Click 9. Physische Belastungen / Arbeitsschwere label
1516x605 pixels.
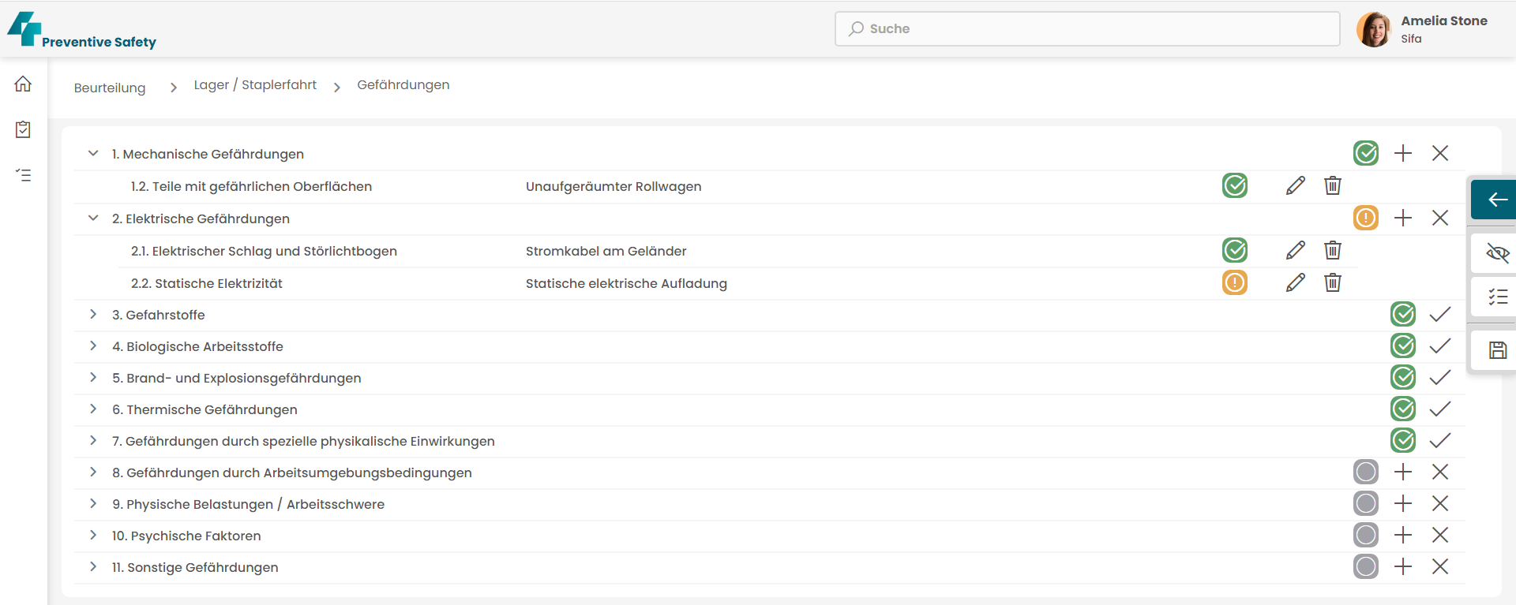point(248,504)
